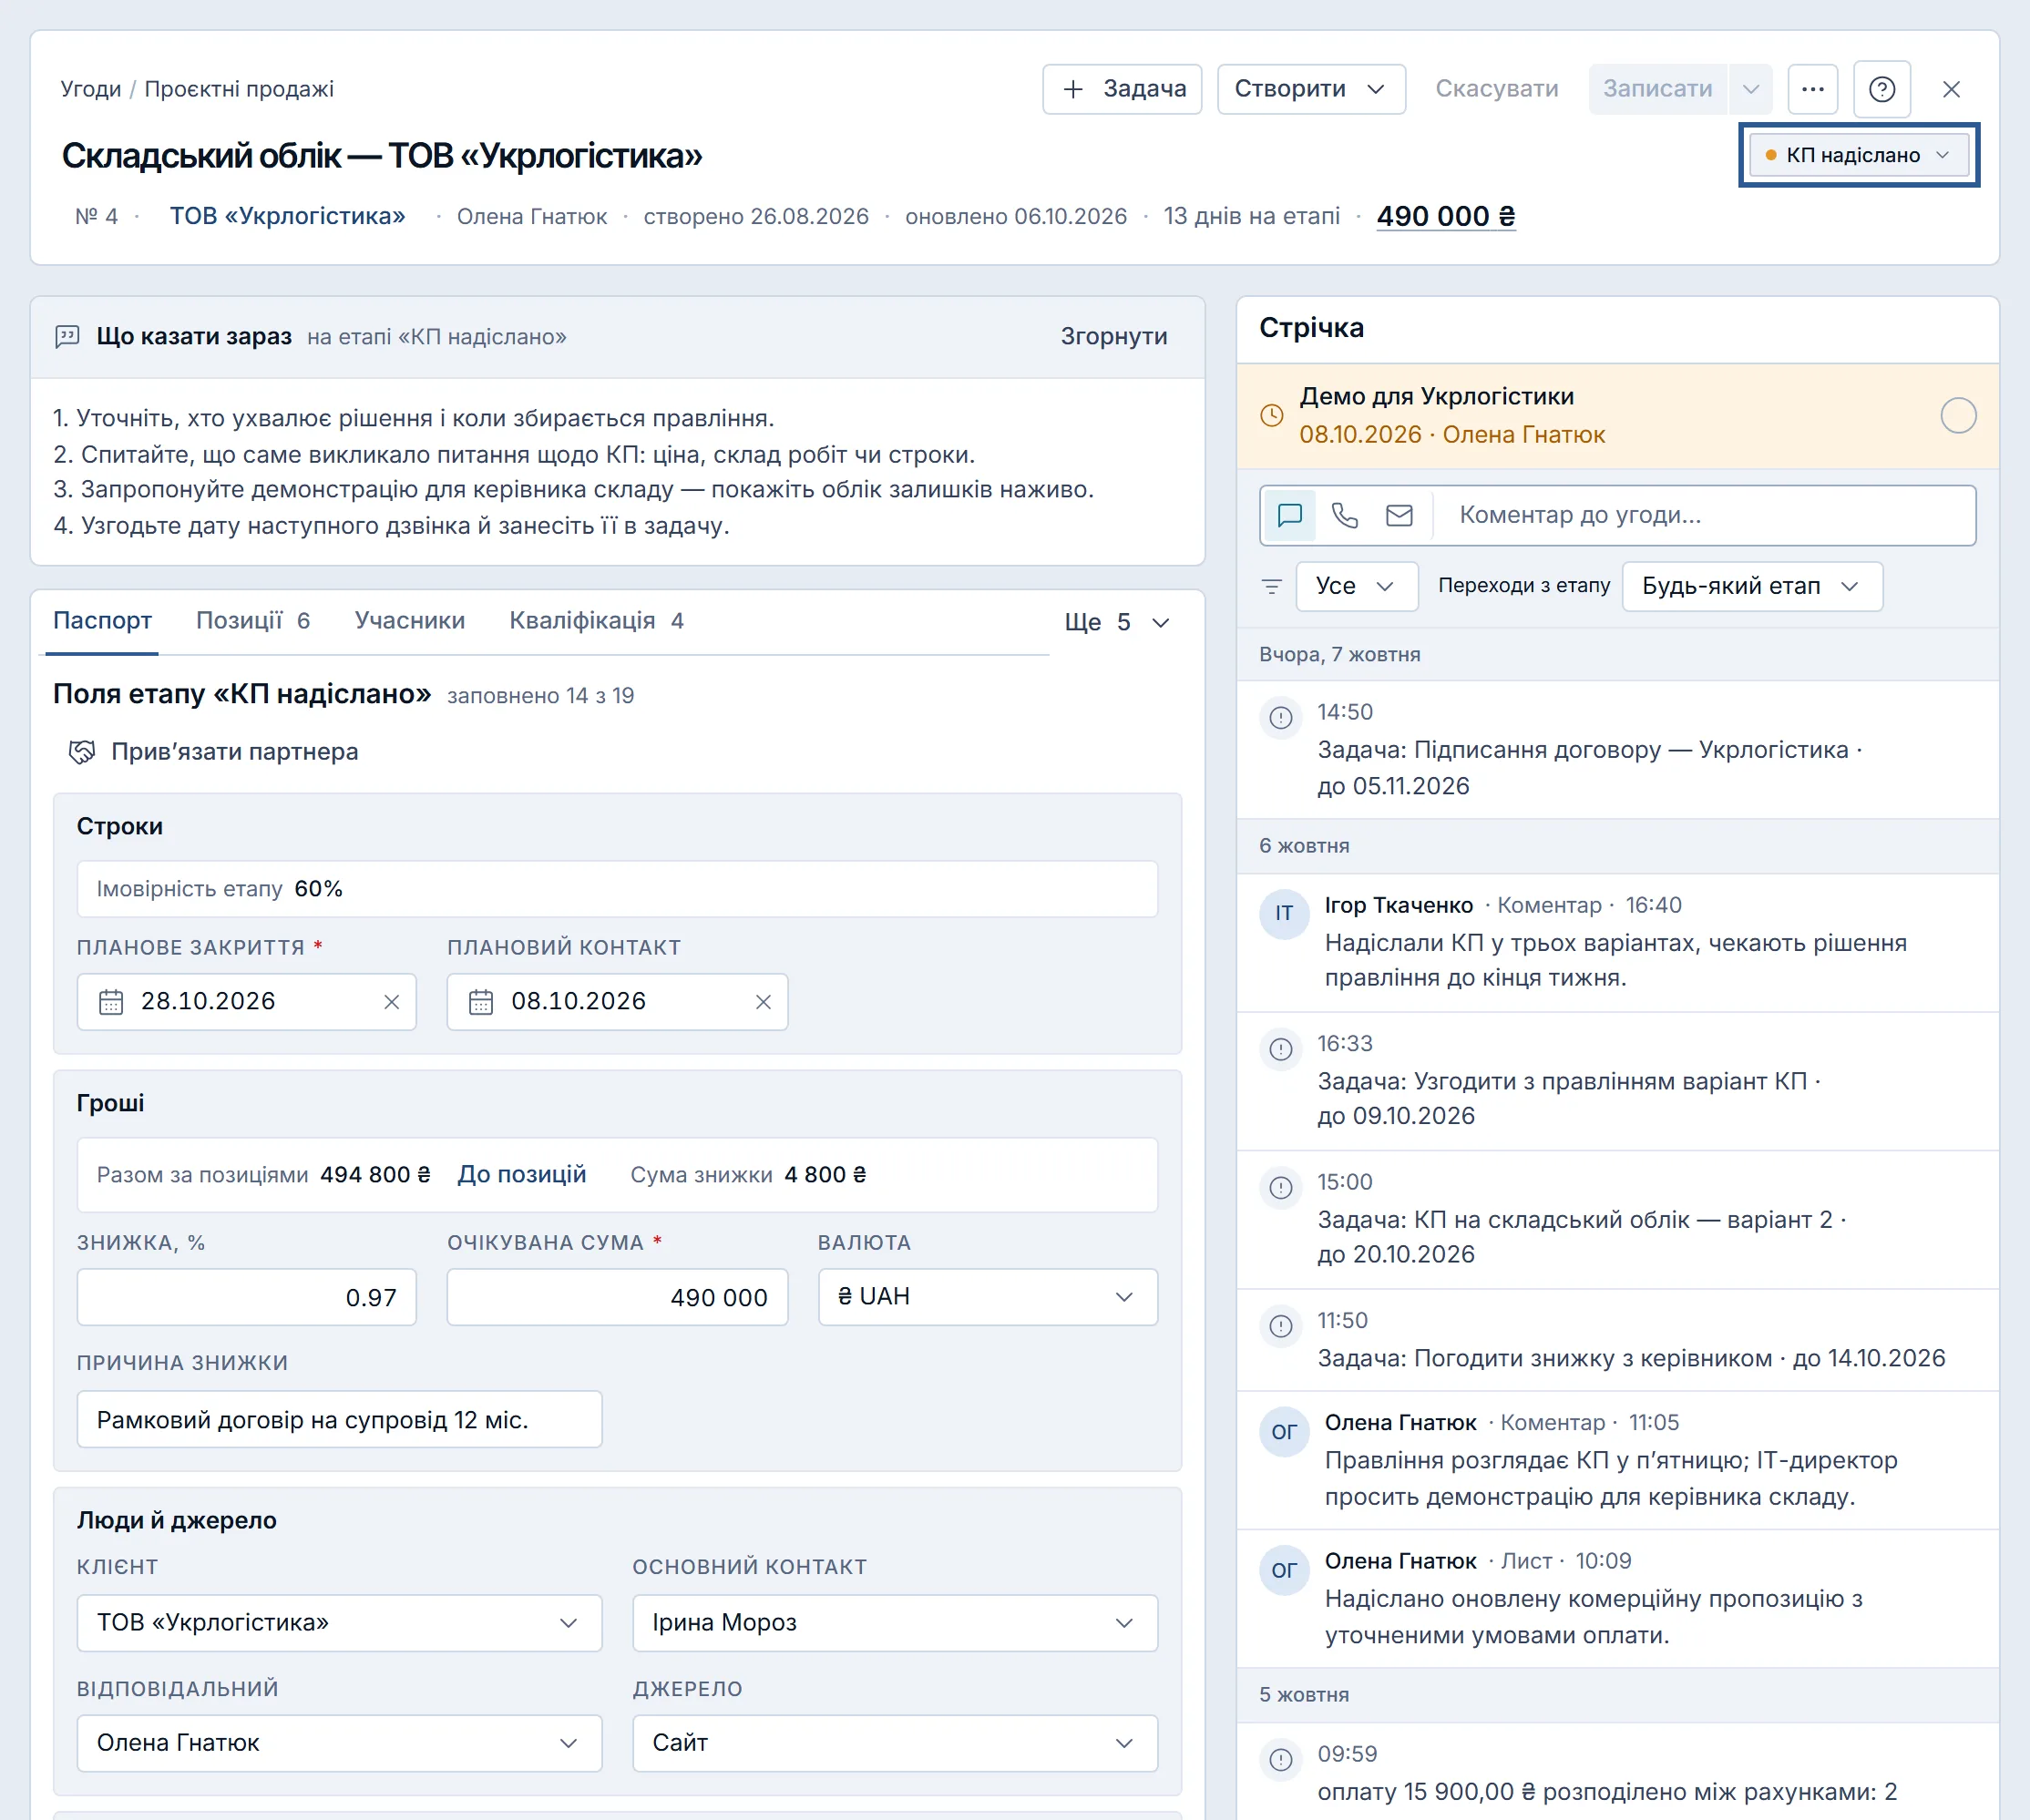Expand the Ще 5 tabs menu
Screen dimensions: 2030x1820
click(x=1116, y=622)
